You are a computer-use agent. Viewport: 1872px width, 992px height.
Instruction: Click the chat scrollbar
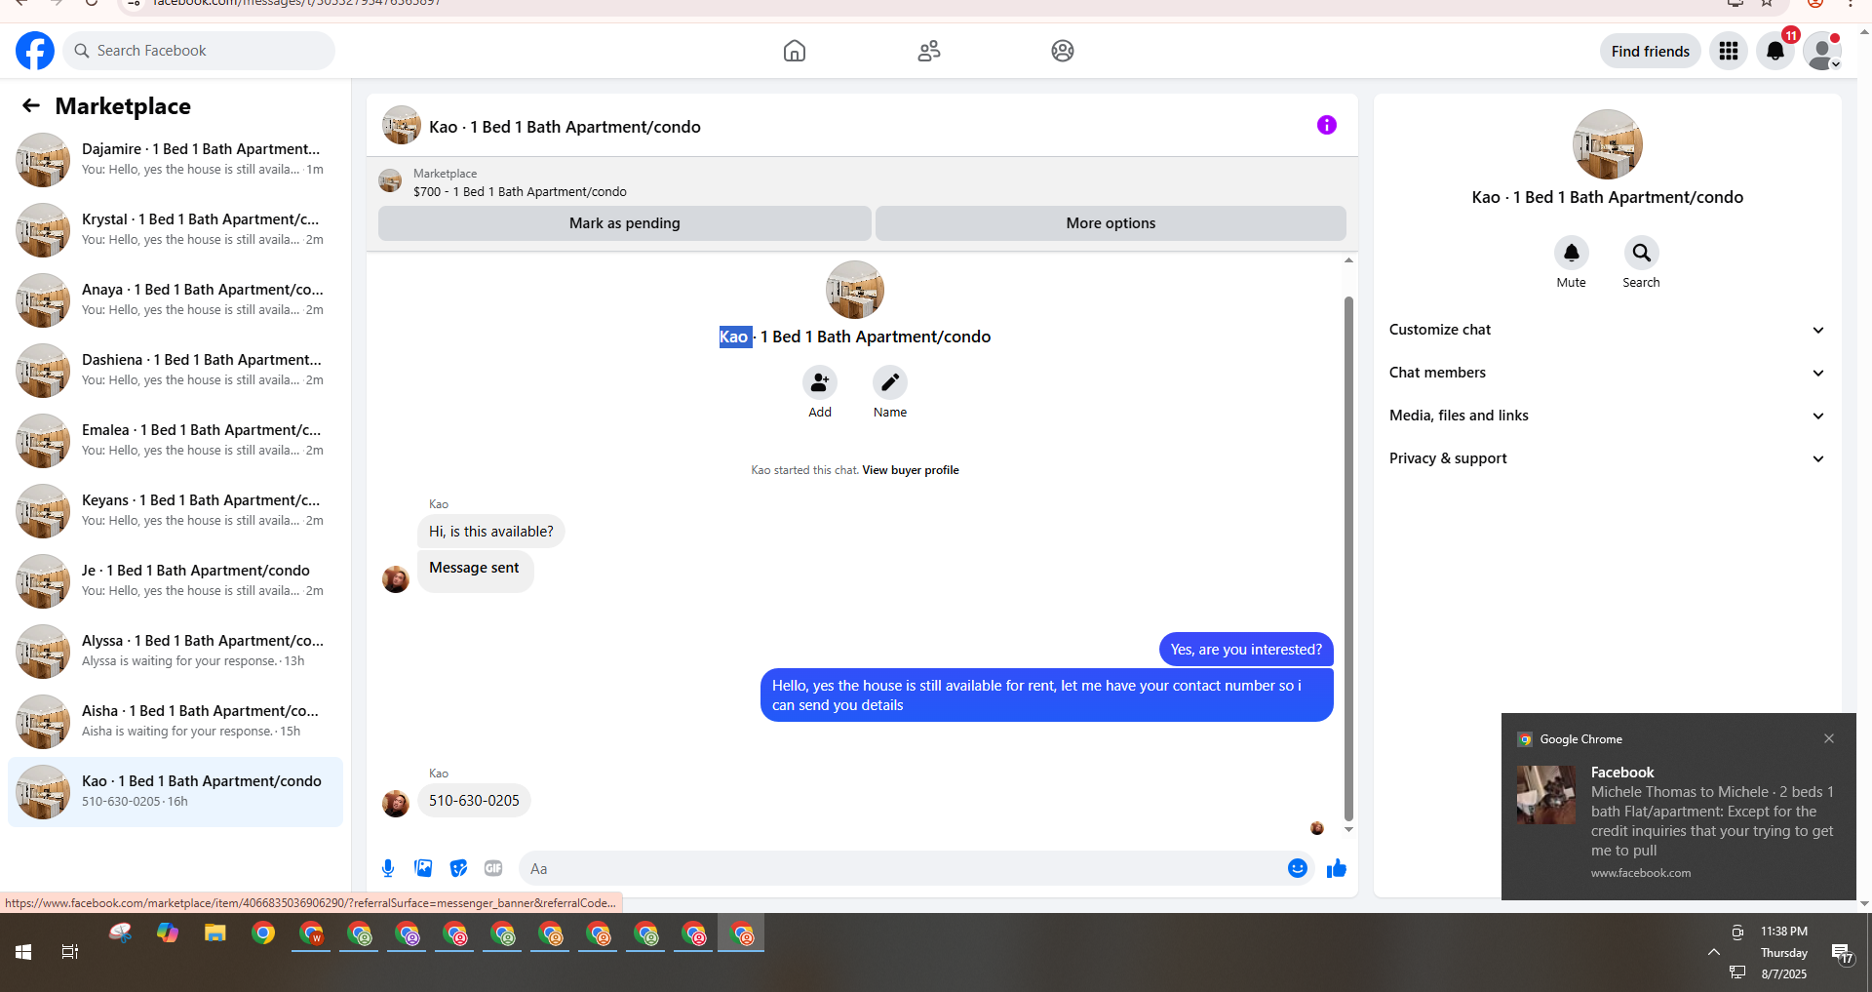1348,558
